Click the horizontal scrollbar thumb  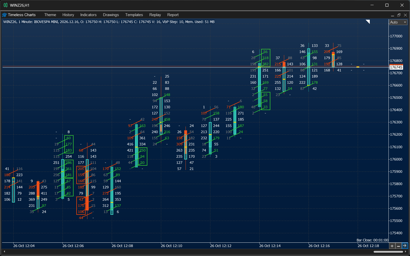[x=388, y=252]
